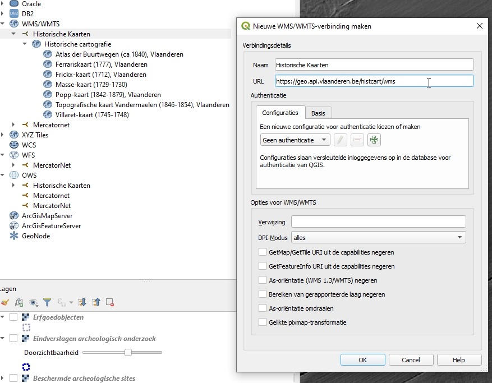492x383 pixels.
Task: Open dropdown arrow next to expression filter icon
Action: click(71, 302)
